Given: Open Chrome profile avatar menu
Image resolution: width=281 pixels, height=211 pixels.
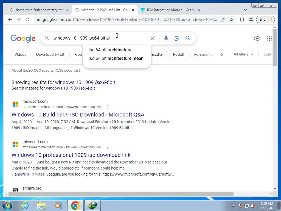Looking at the screenshot, I should [251, 20].
